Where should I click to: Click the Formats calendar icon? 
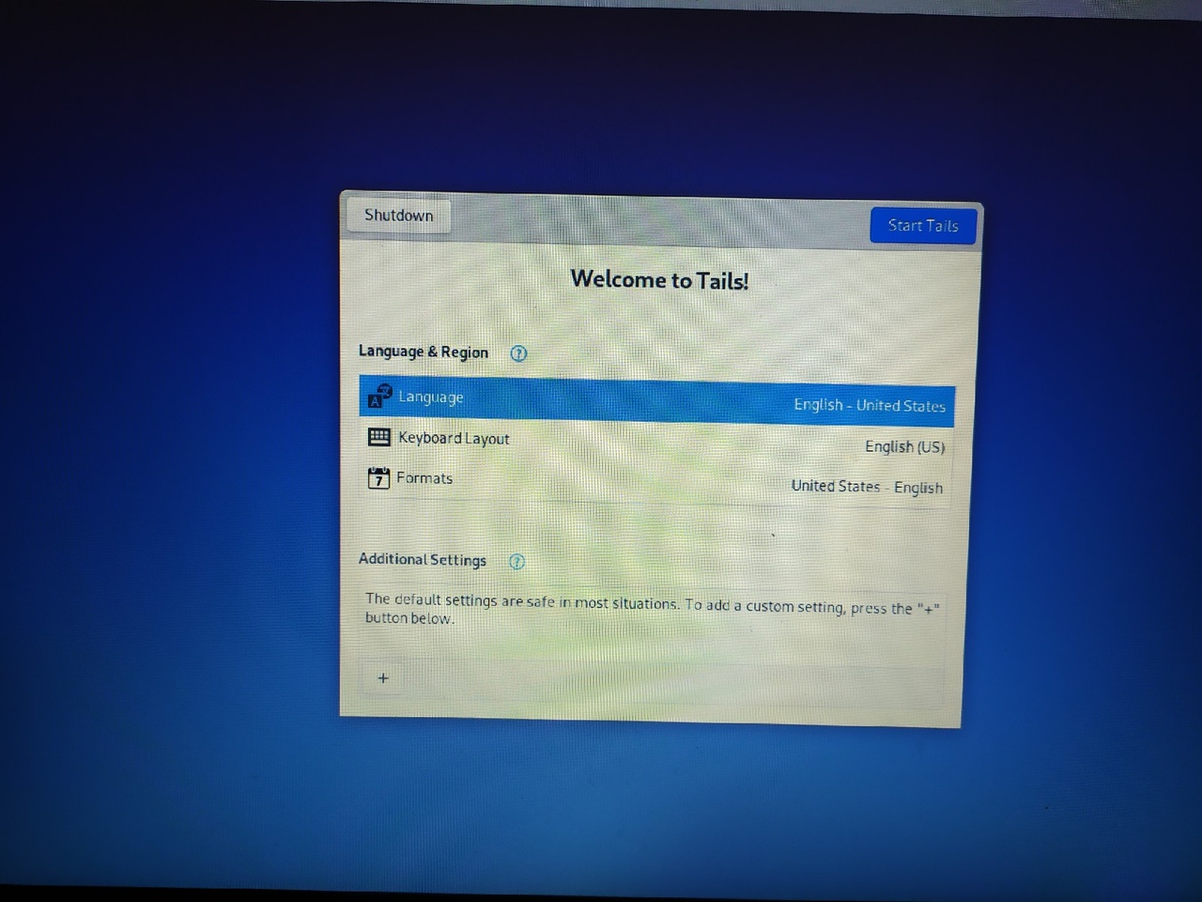tap(378, 478)
